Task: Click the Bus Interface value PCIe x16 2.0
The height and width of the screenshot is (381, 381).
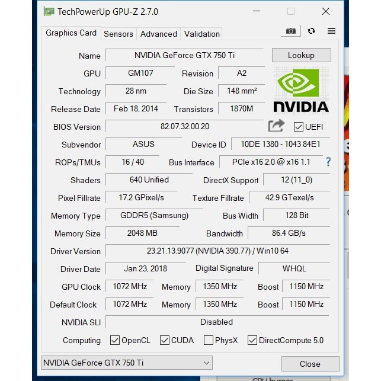Action: (271, 162)
